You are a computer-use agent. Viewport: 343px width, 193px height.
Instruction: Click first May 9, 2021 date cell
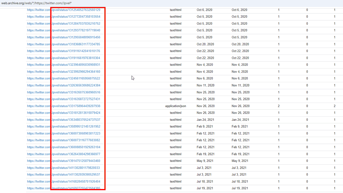point(205,161)
